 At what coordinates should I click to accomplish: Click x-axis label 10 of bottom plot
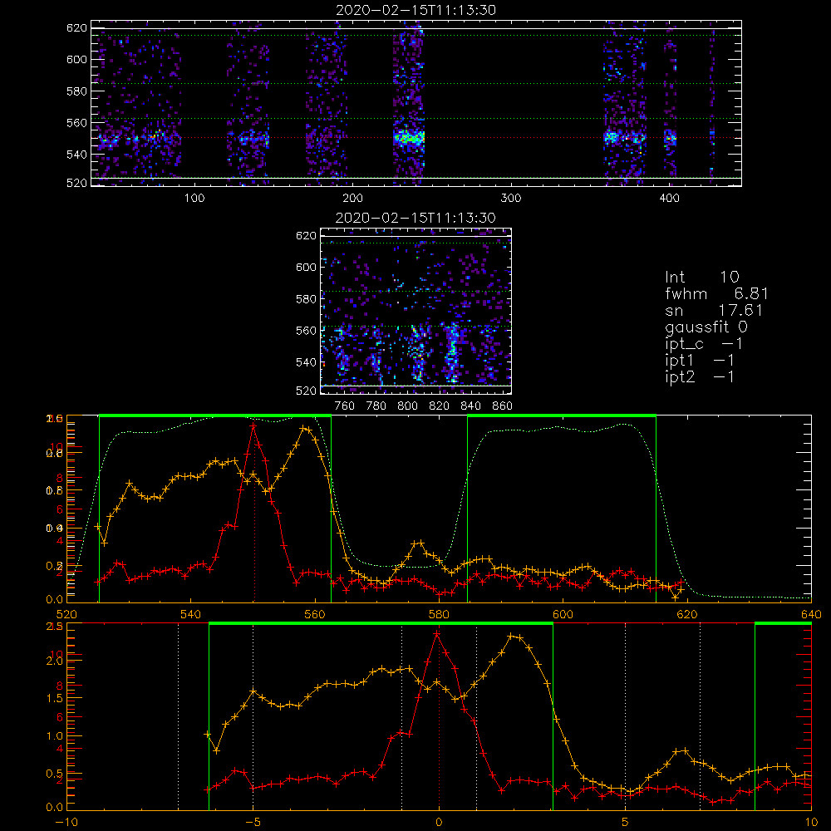(x=811, y=822)
